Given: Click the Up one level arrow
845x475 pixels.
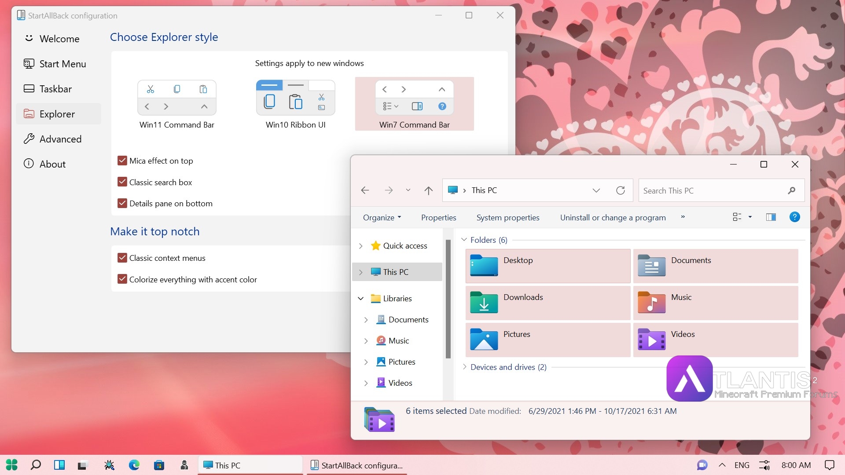Looking at the screenshot, I should pyautogui.click(x=428, y=190).
